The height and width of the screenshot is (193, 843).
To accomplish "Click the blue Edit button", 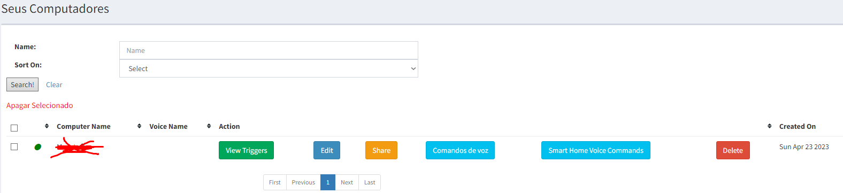I will pyautogui.click(x=327, y=150).
